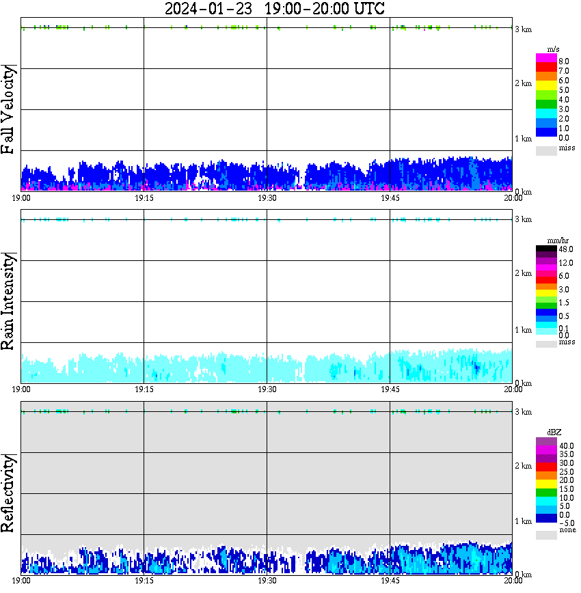Click 19:15 tick under Reflectivity panel

click(x=144, y=581)
